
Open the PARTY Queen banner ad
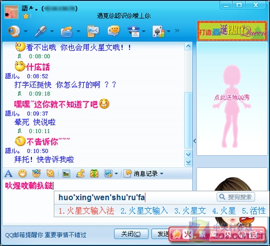click(232, 31)
